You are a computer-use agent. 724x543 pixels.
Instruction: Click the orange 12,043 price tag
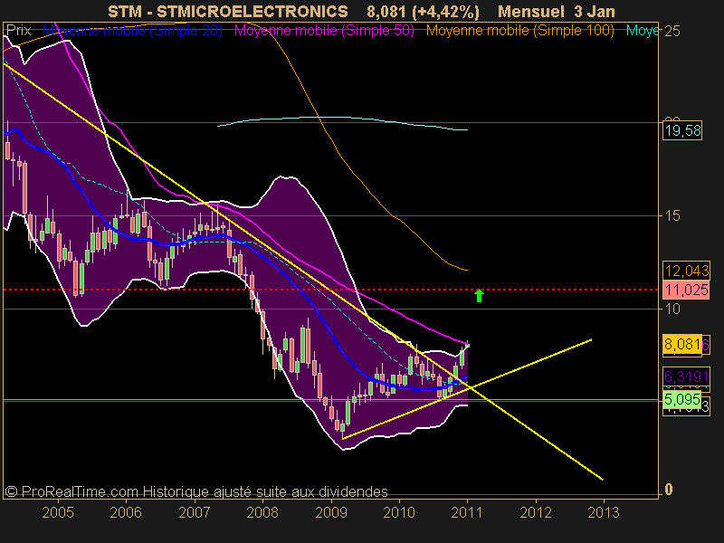686,271
